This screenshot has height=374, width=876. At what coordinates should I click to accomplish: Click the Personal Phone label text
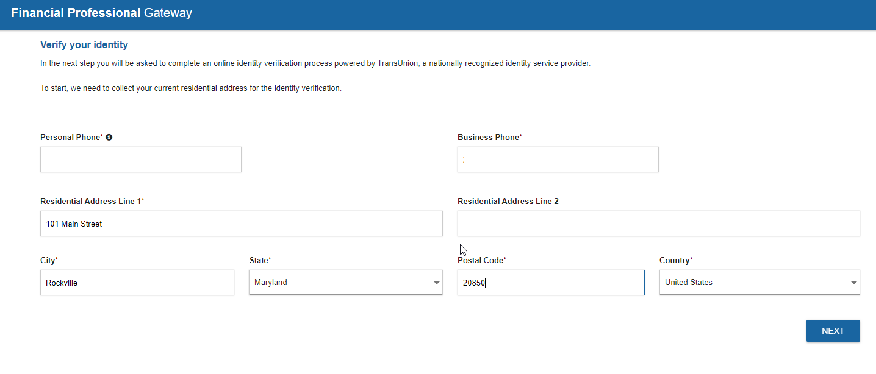click(x=70, y=138)
